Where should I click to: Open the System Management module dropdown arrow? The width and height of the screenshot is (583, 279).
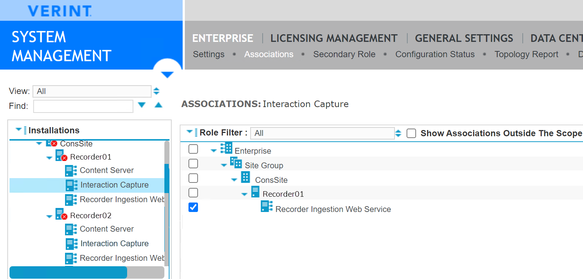click(x=167, y=75)
